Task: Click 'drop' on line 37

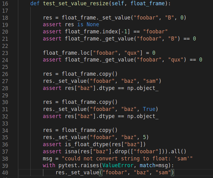Action: [x=121, y=151]
